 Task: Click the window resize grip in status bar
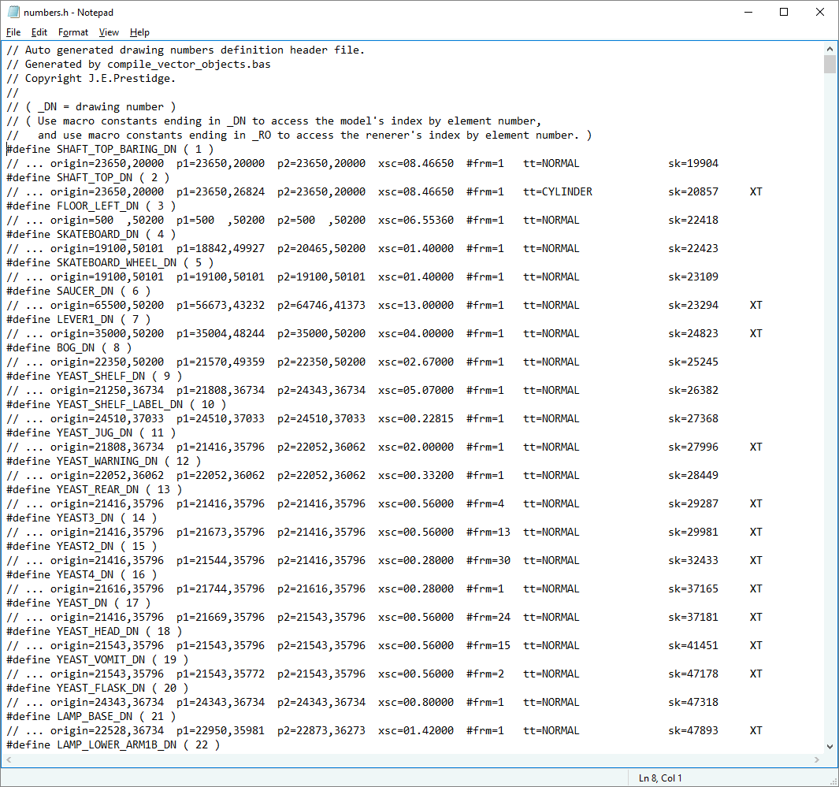click(832, 780)
